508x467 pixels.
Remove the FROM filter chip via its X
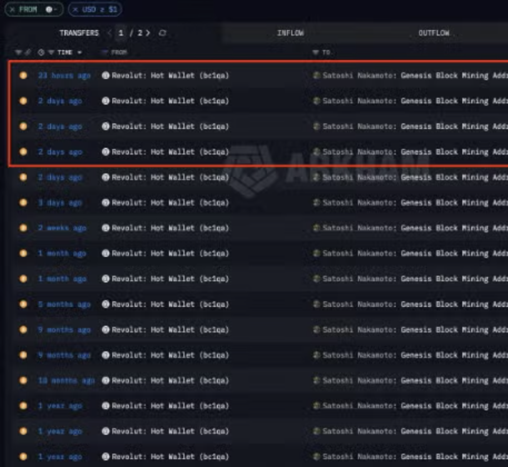[12, 9]
